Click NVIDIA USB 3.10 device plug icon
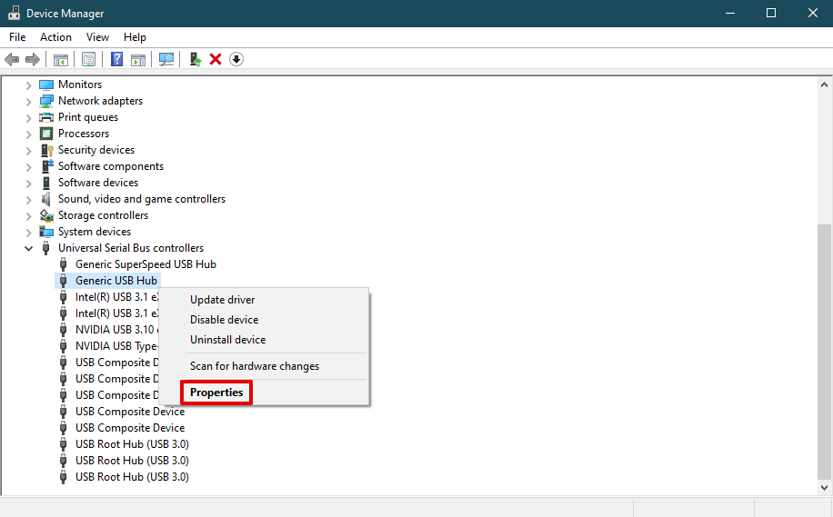Screen dimensions: 833x517 tap(64, 330)
